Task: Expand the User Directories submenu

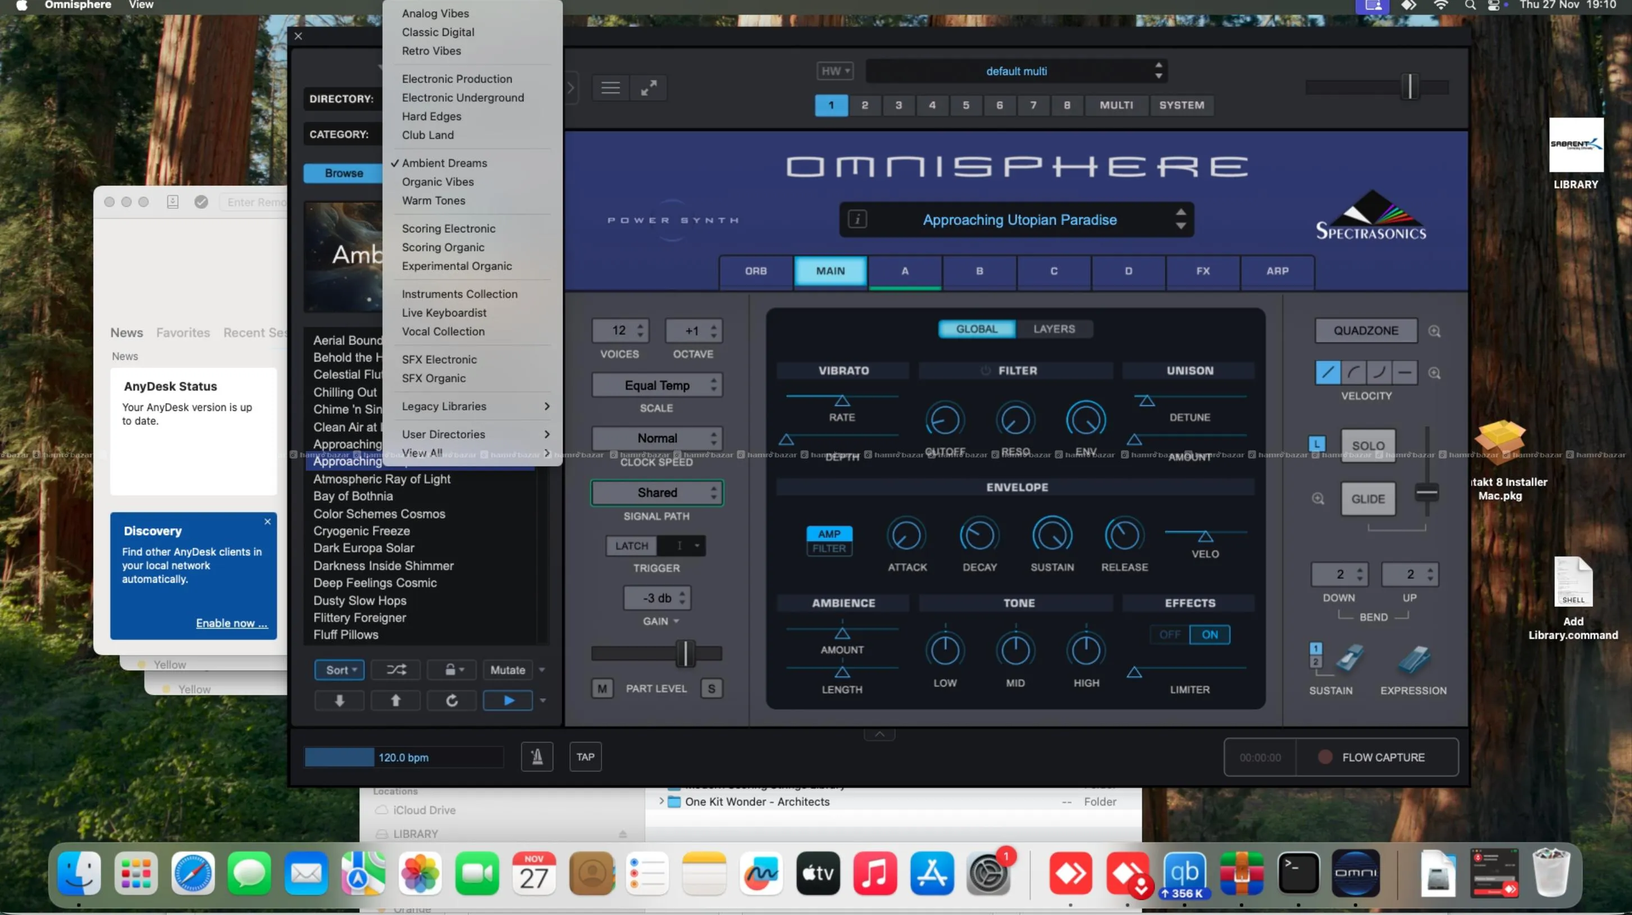Action: 474,434
